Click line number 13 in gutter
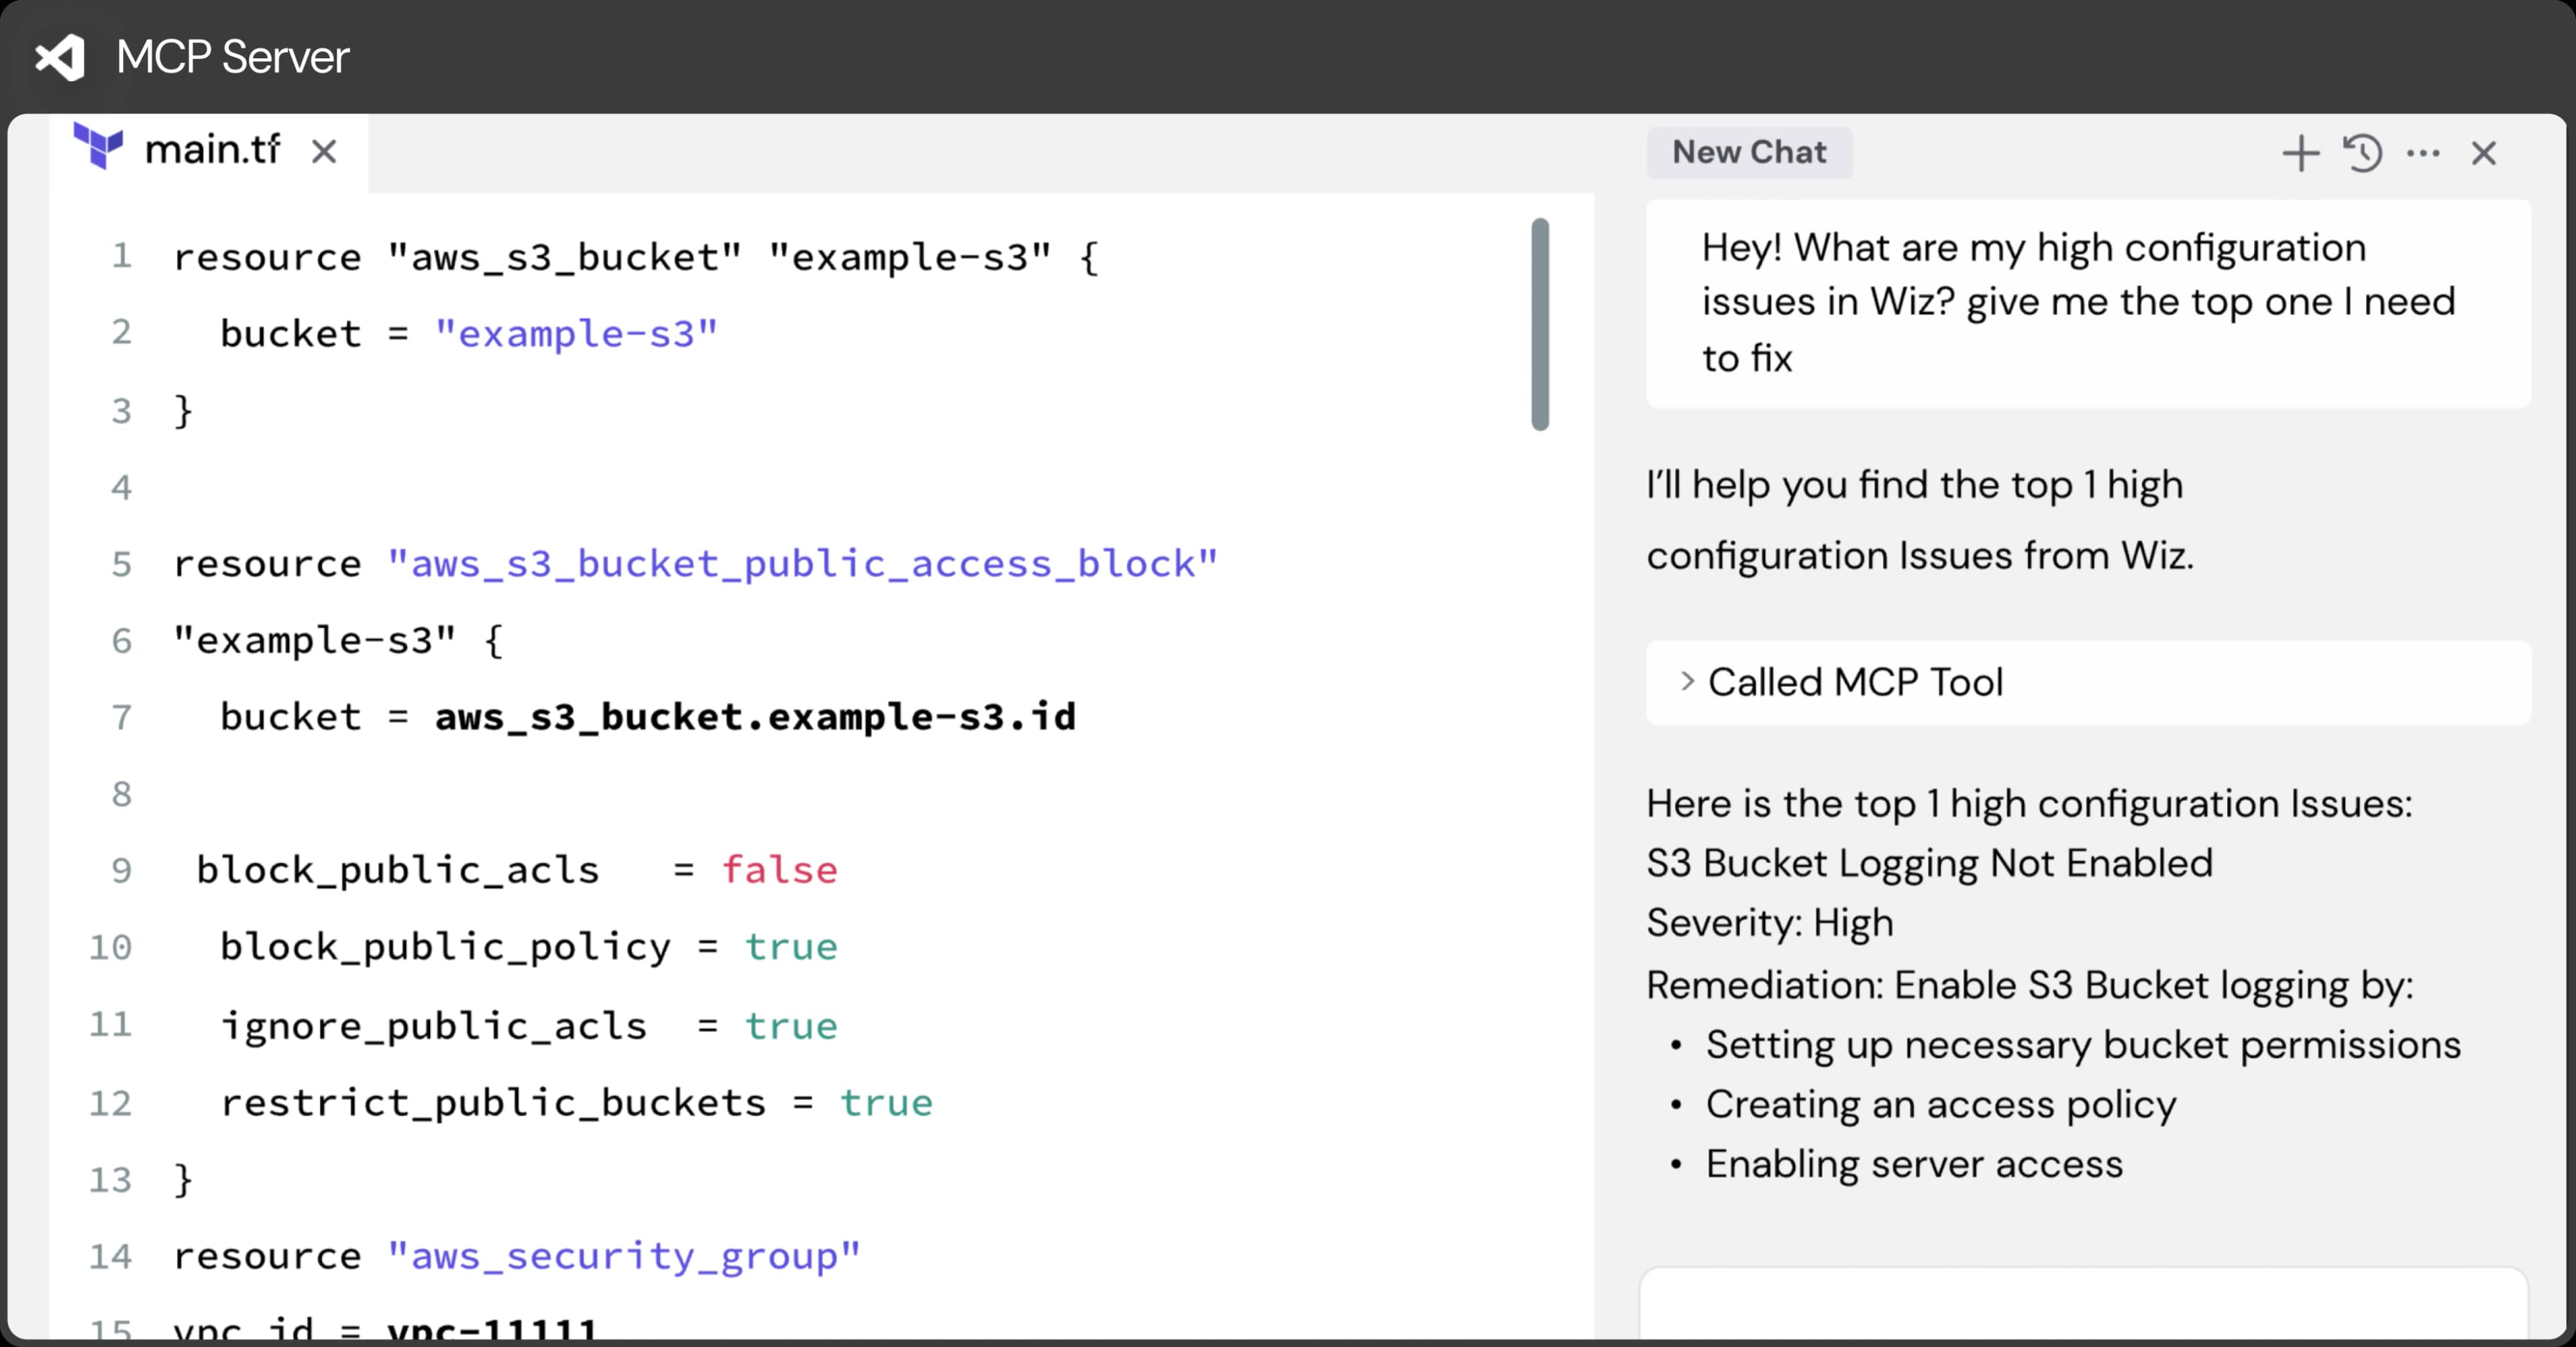 tap(110, 1179)
